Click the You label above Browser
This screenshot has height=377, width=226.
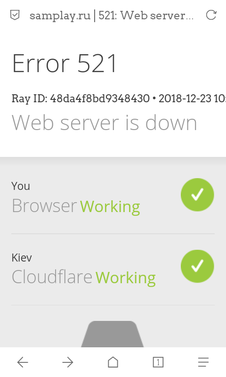point(21,186)
